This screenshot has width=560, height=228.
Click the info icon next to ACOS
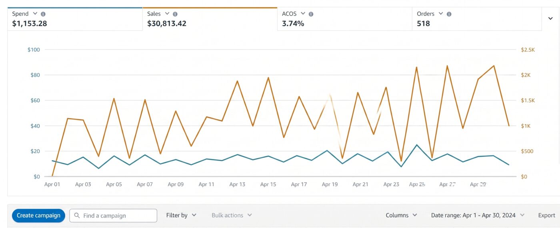(x=311, y=14)
